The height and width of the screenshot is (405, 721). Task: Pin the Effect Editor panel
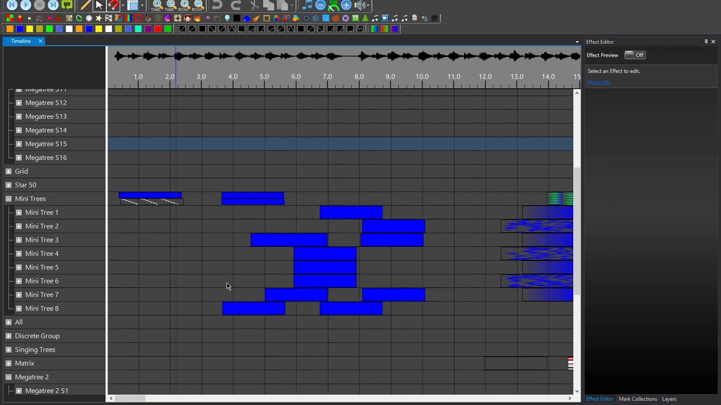pos(706,42)
